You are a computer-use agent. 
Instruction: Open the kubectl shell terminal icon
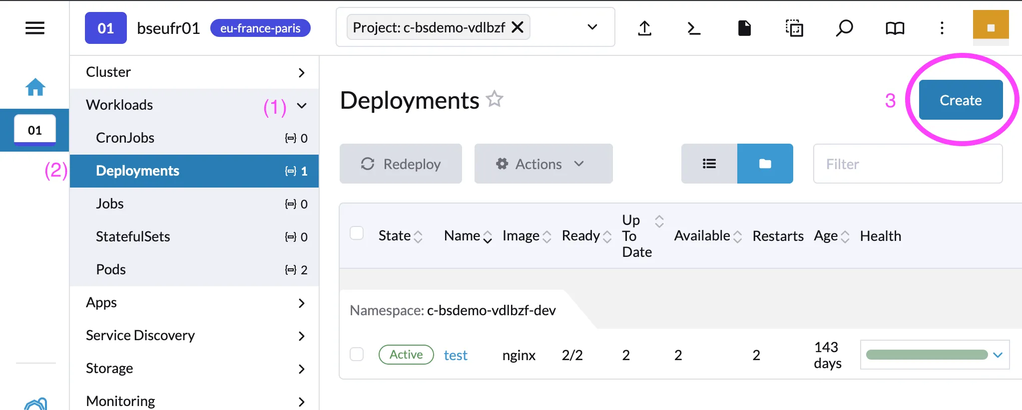pyautogui.click(x=694, y=28)
